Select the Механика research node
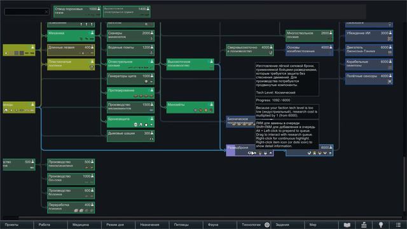The height and width of the screenshot is (229, 407). pos(71,36)
